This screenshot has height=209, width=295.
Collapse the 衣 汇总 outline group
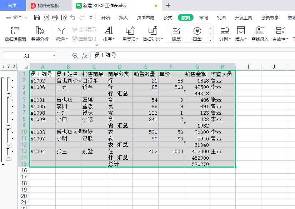pos(9,145)
